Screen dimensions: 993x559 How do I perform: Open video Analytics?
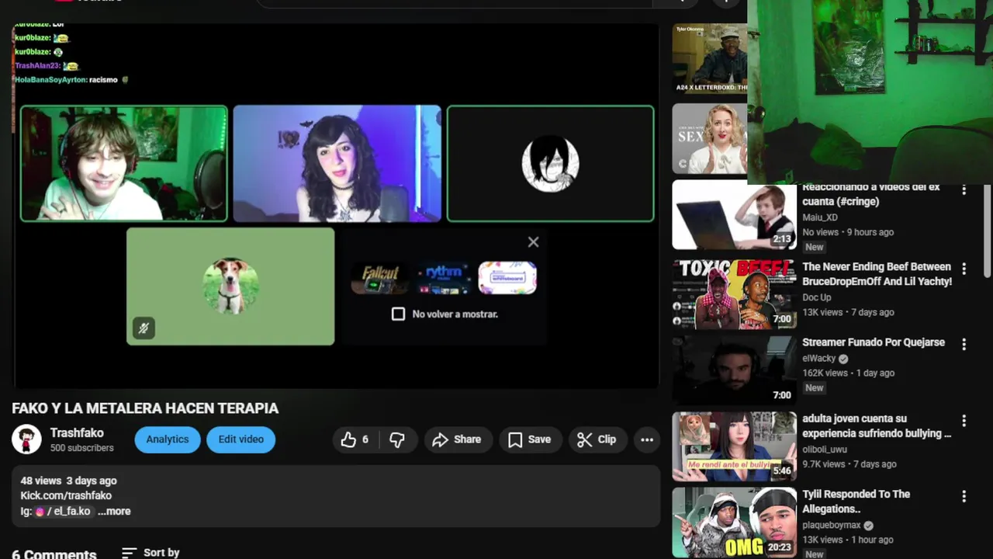click(168, 439)
